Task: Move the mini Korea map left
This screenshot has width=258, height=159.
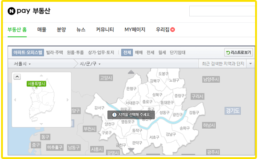Action: [15, 100]
